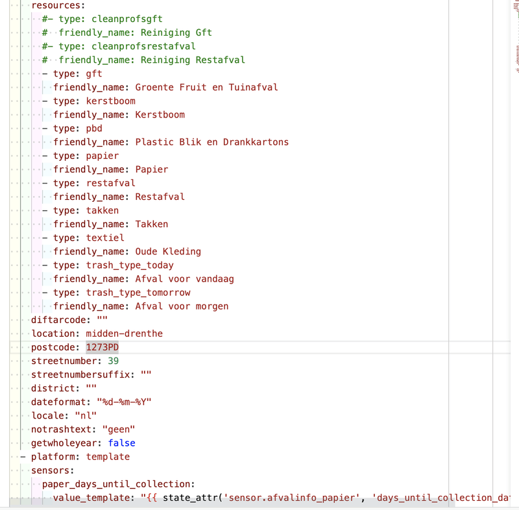The height and width of the screenshot is (510, 519).
Task: Collapse the pbd type fold region
Action: pyautogui.click(x=43, y=128)
